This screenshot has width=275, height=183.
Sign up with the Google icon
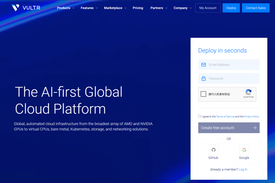tap(244, 150)
